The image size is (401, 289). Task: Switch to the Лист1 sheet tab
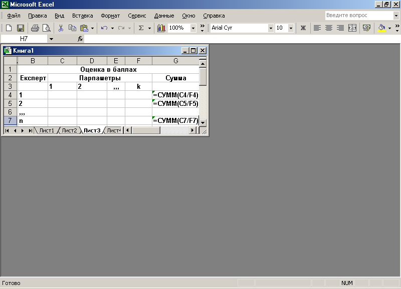[x=47, y=130]
